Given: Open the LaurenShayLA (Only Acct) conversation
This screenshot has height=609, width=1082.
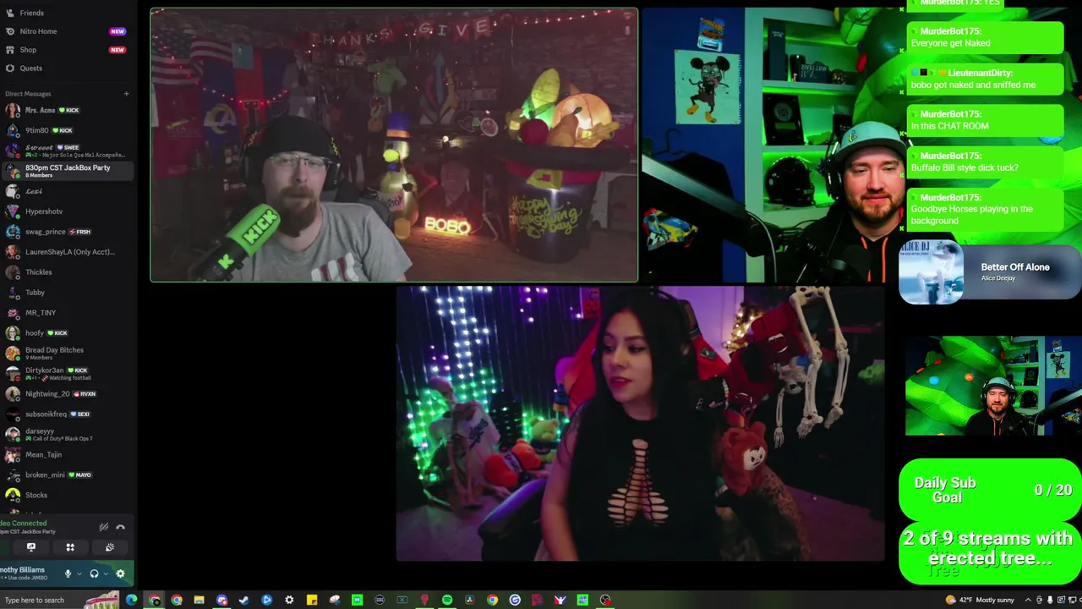Looking at the screenshot, I should (67, 252).
